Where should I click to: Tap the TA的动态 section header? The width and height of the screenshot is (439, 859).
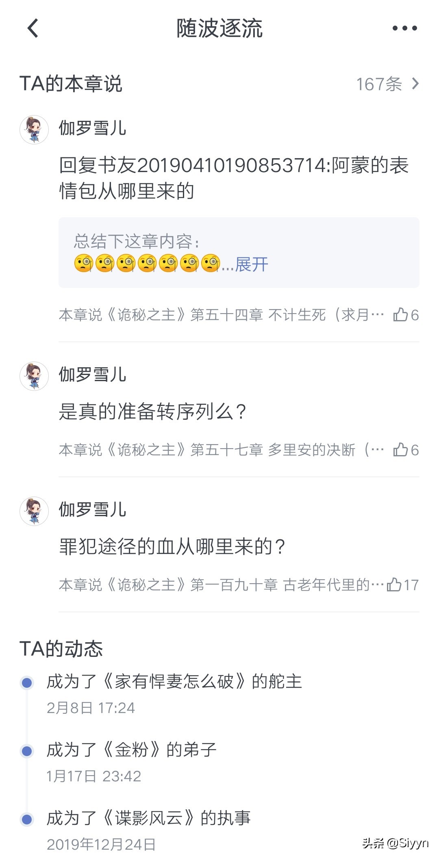61,649
